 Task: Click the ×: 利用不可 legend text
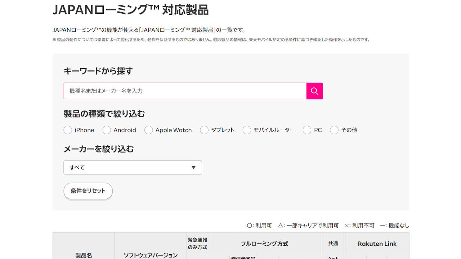tap(359, 226)
